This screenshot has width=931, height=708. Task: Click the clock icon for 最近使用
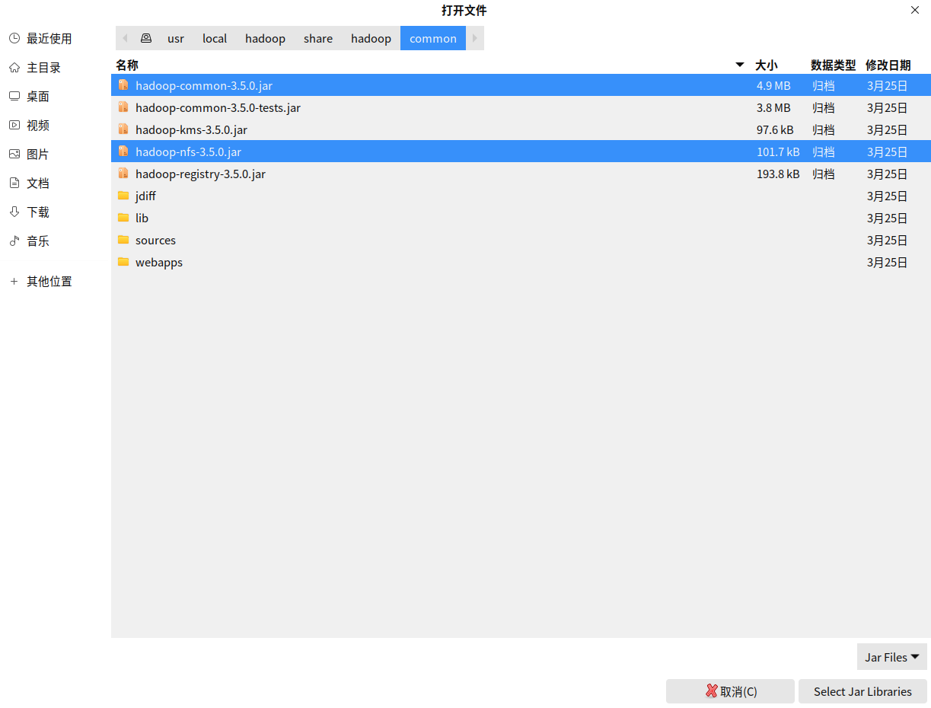point(14,38)
